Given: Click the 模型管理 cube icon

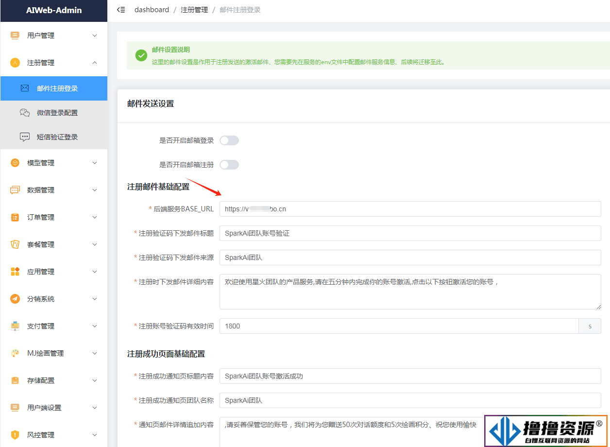Looking at the screenshot, I should tap(15, 163).
